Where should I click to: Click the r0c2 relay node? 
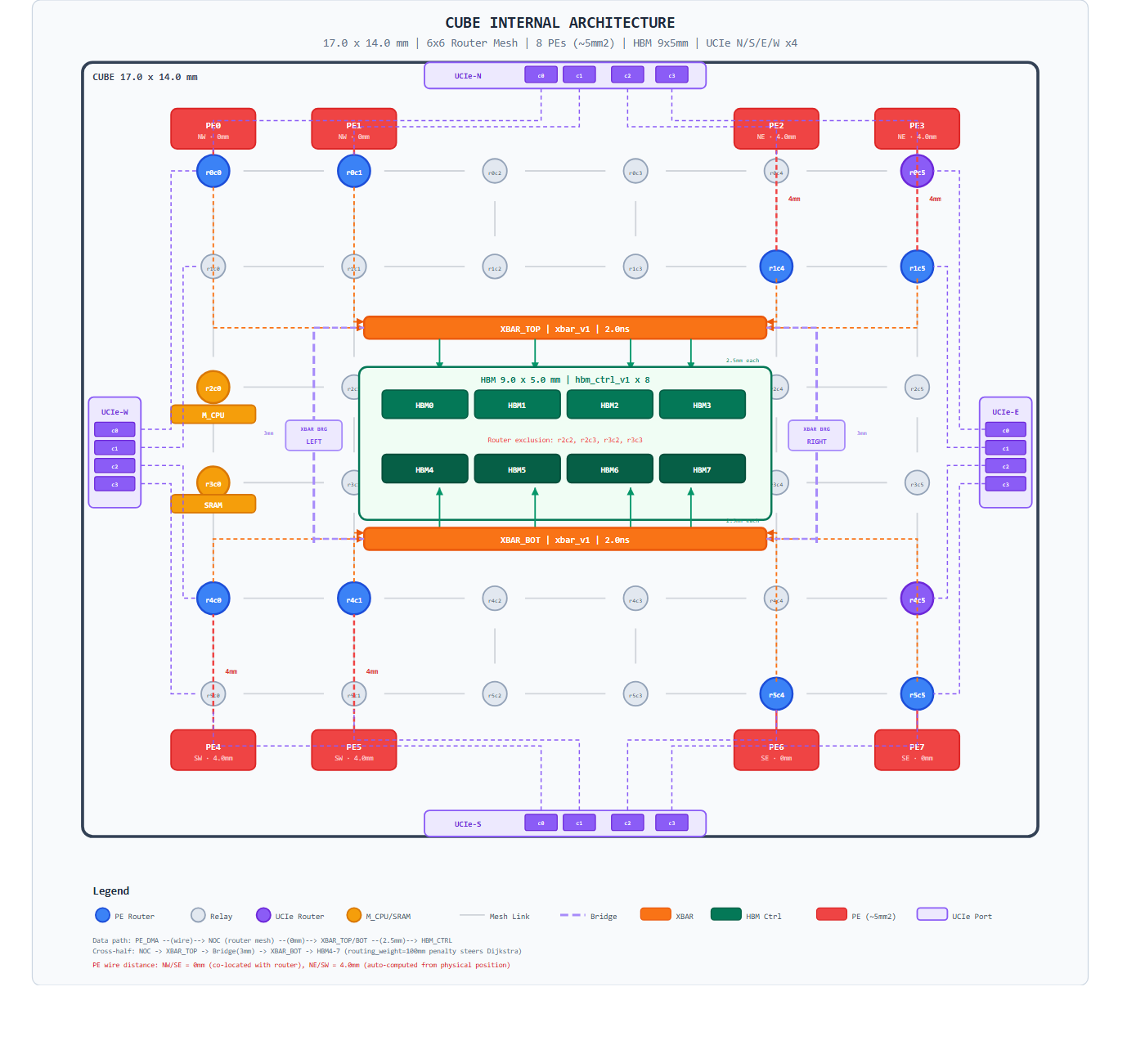[x=495, y=172]
